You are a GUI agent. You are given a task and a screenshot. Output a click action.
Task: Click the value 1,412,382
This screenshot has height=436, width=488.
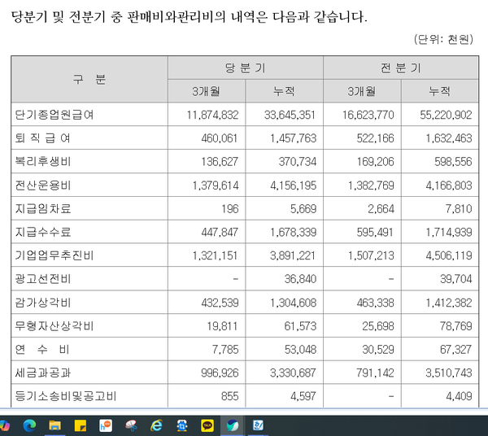(x=449, y=303)
